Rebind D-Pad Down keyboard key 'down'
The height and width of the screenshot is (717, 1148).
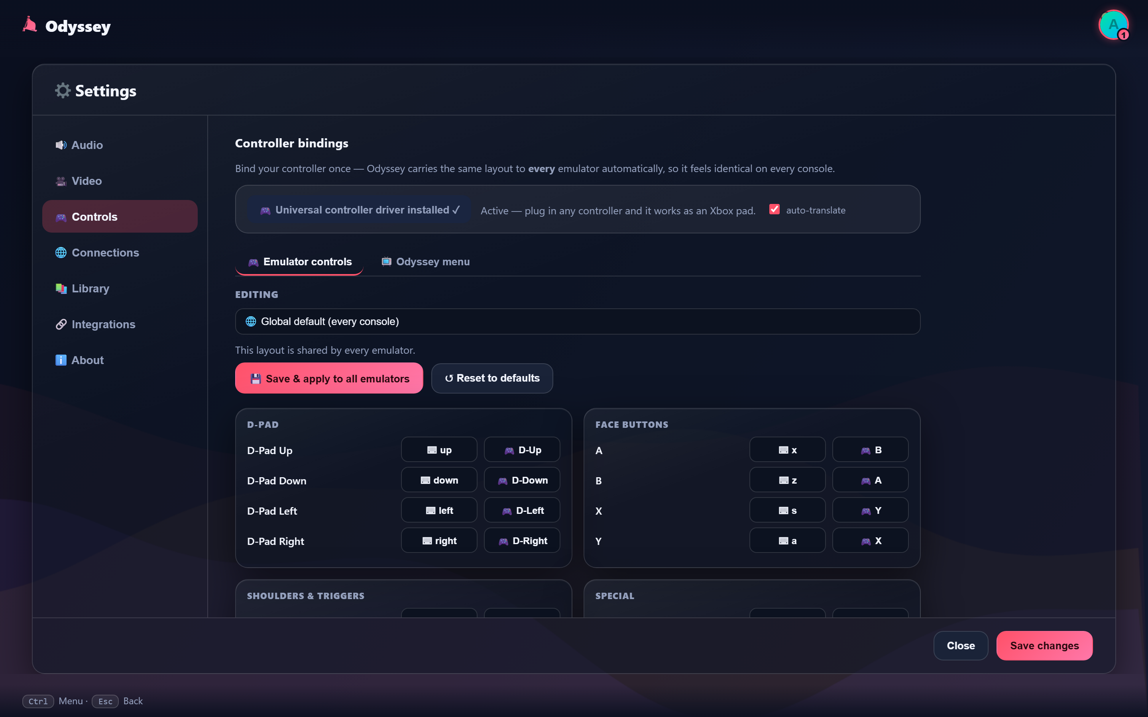coord(439,480)
